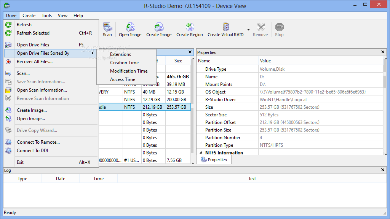This screenshot has height=219, width=390.
Task: Click the Value column header in Properties
Action: click(321, 61)
